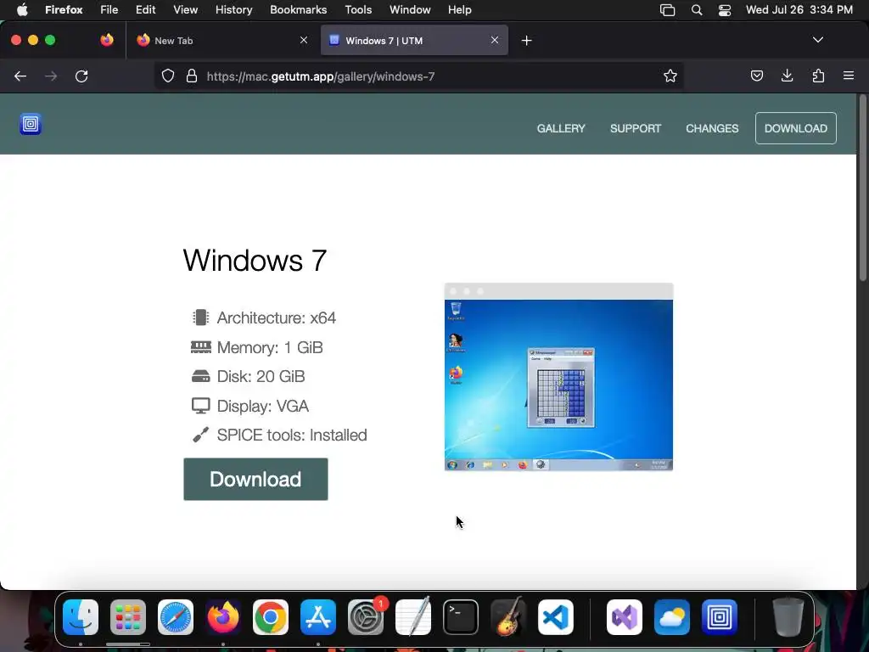This screenshot has height=652, width=869.
Task: Click Firefox icon in the Dock
Action: [x=223, y=617]
